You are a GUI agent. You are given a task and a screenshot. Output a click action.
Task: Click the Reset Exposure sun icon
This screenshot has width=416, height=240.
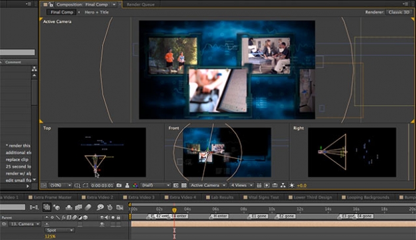[x=291, y=185]
